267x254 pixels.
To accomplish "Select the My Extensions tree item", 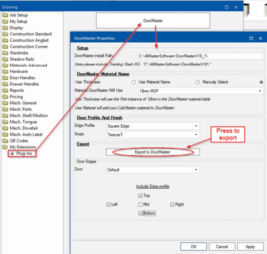I will (x=23, y=147).
